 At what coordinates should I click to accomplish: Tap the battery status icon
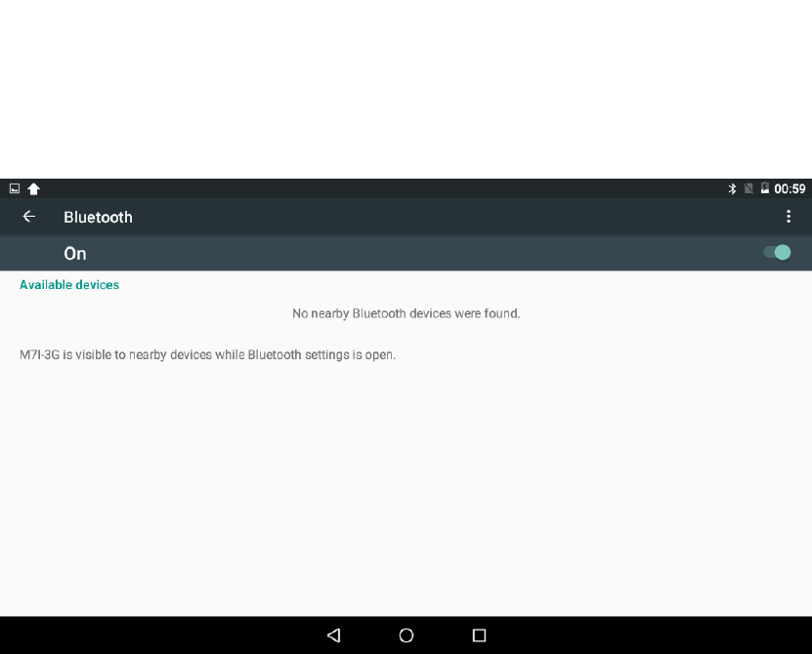coord(765,188)
